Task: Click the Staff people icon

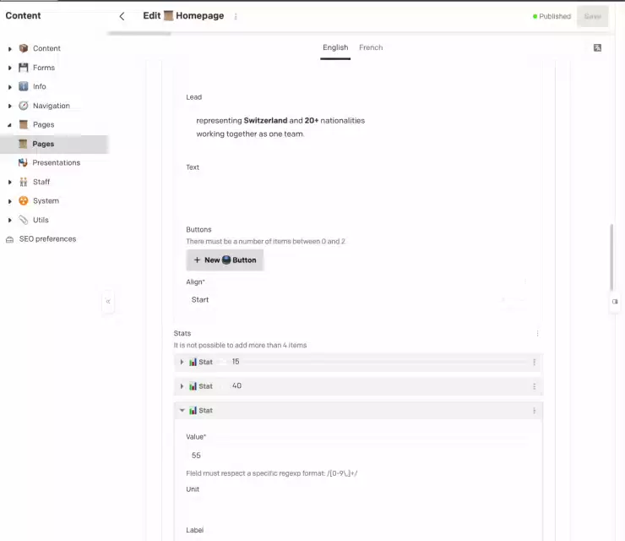Action: pyautogui.click(x=24, y=182)
